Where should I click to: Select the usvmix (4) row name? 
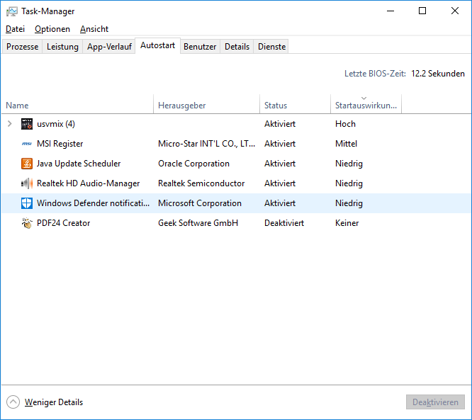(x=56, y=124)
